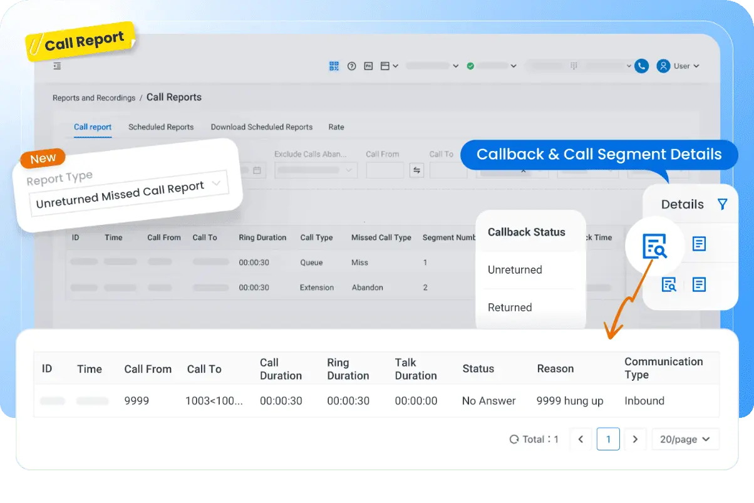The height and width of the screenshot is (503, 754).
Task: Expand the presence status dropdown arrow
Action: pos(514,66)
